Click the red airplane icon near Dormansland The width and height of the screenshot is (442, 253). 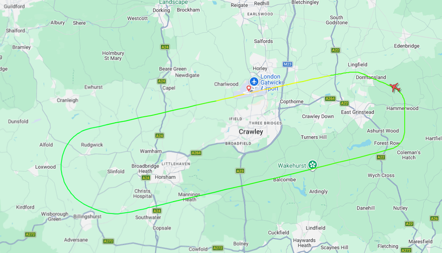pyautogui.click(x=395, y=88)
